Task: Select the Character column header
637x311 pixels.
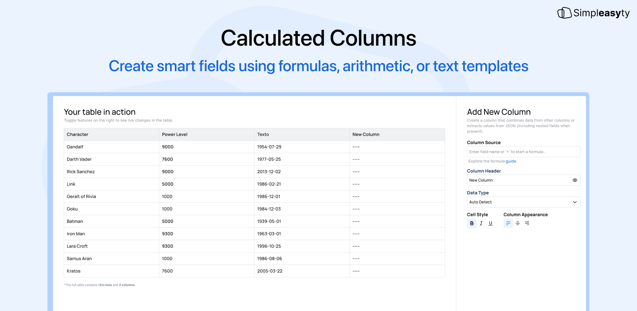Action: tap(77, 134)
